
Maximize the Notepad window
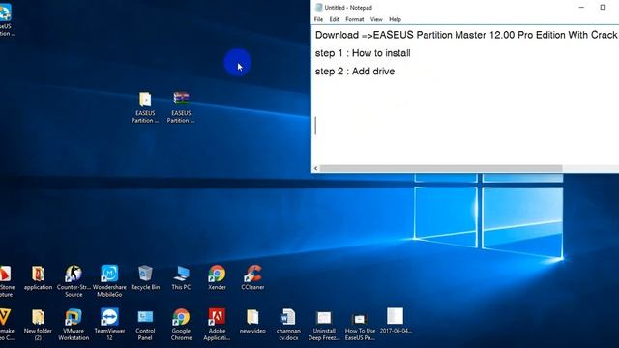tap(603, 7)
